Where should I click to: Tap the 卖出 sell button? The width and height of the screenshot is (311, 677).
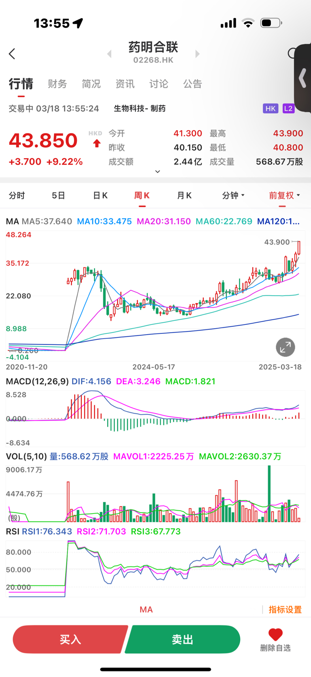tap(183, 639)
